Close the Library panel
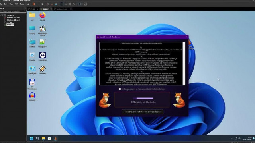 coord(25,8)
